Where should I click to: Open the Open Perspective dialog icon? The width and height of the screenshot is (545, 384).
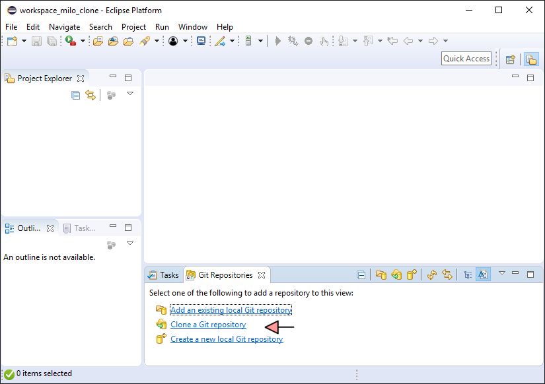(x=510, y=59)
